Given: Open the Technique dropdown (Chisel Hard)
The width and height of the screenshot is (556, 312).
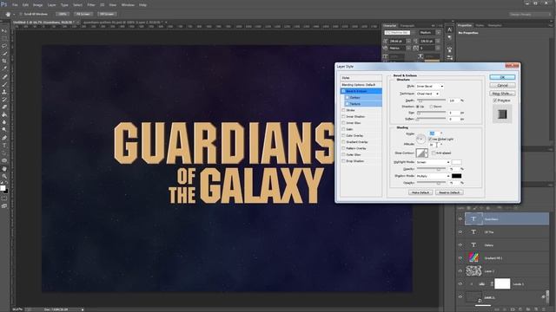Looking at the screenshot, I should point(428,94).
